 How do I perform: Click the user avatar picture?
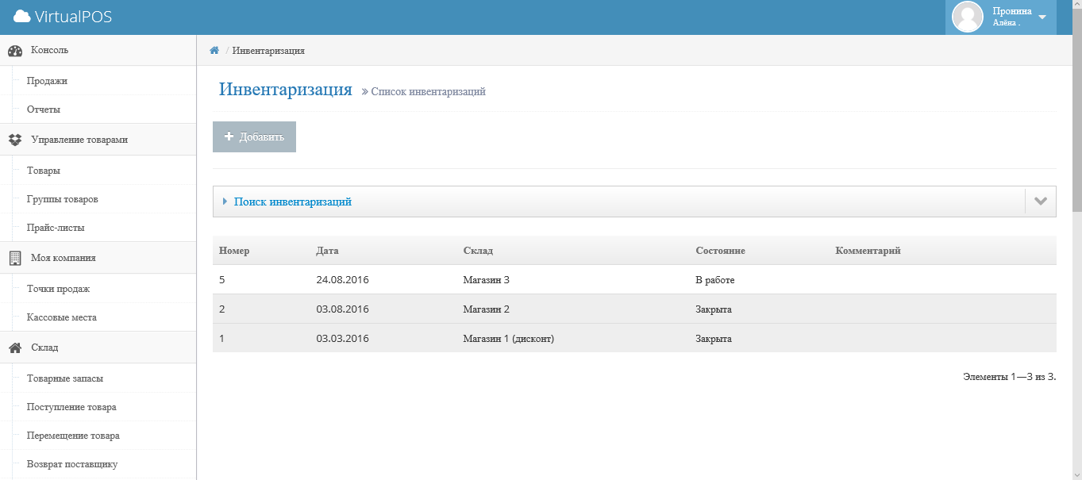click(967, 17)
